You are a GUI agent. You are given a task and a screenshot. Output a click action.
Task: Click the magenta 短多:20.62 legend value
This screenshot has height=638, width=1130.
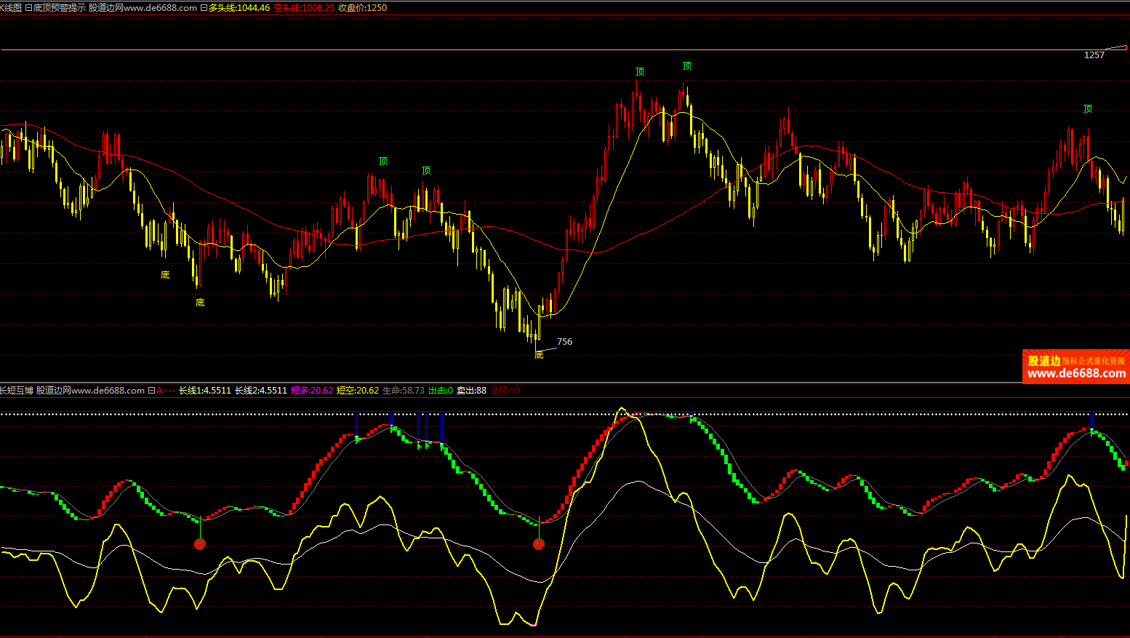tap(312, 391)
